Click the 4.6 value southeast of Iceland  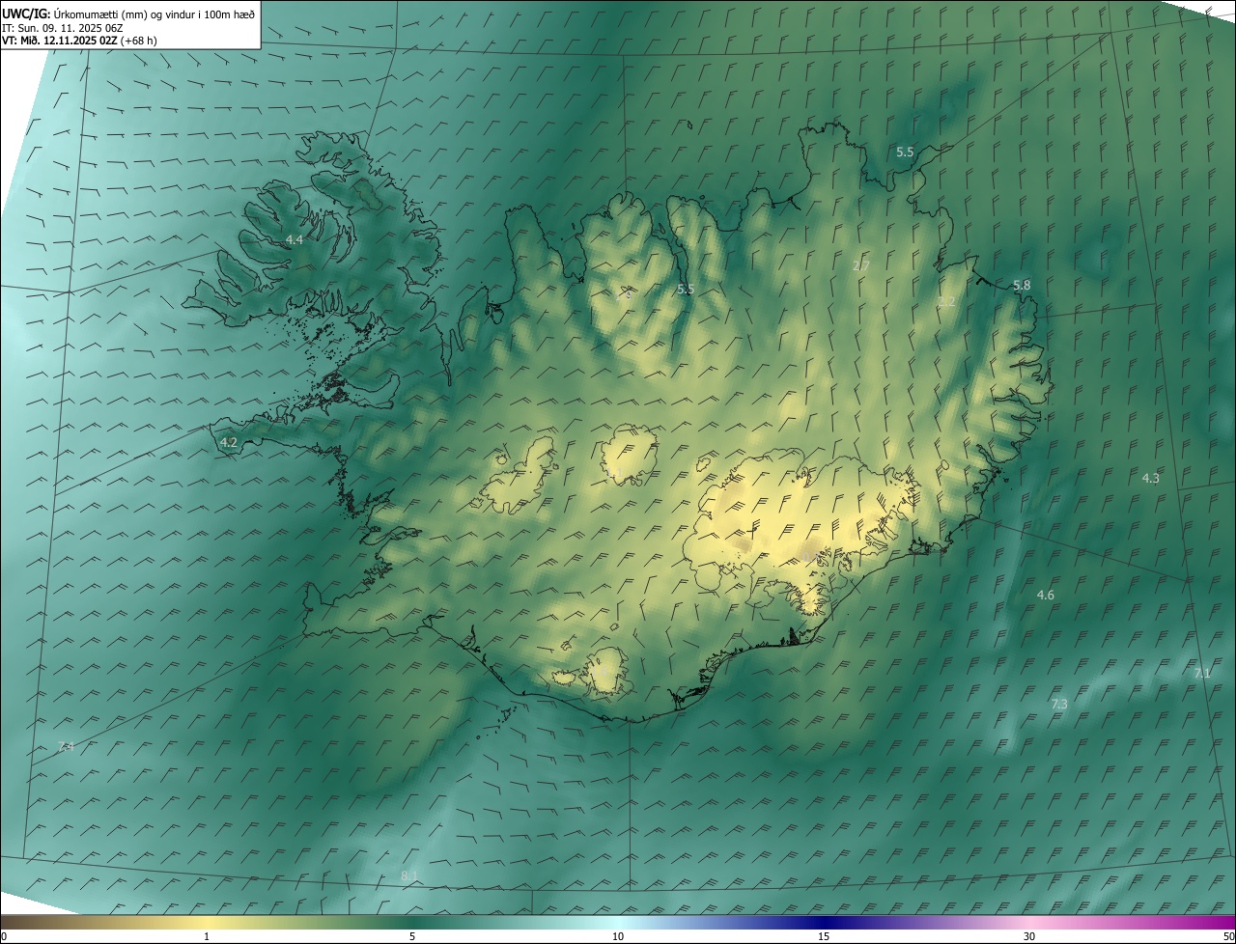(1045, 596)
